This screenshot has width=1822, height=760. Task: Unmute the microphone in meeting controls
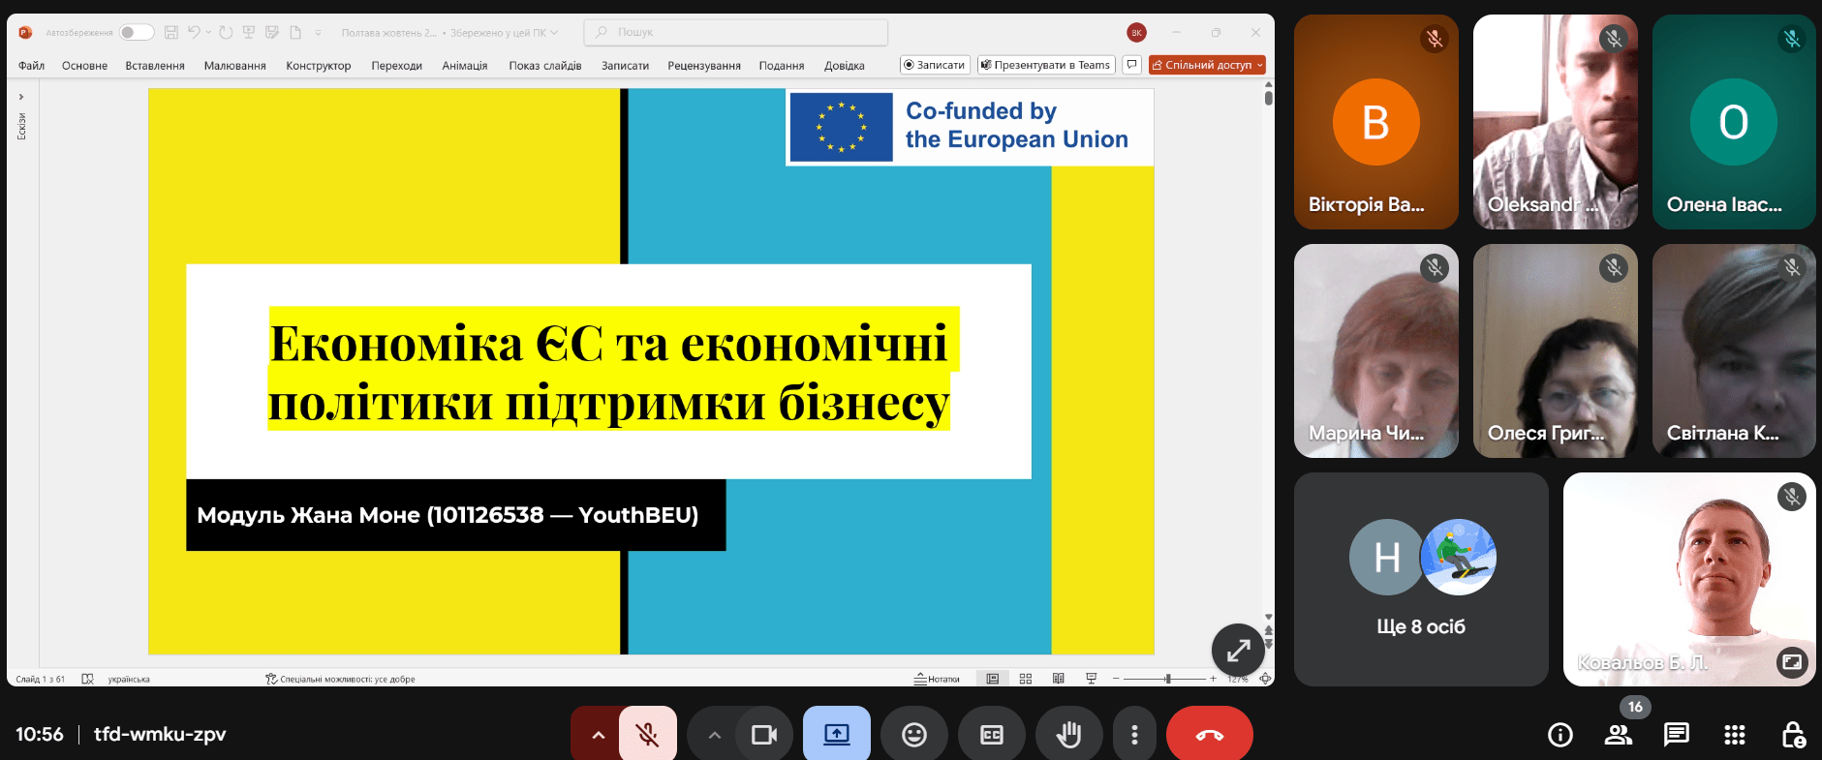point(648,735)
